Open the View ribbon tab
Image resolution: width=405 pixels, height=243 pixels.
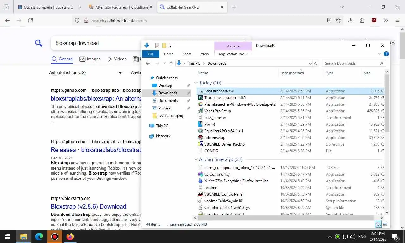(x=205, y=54)
